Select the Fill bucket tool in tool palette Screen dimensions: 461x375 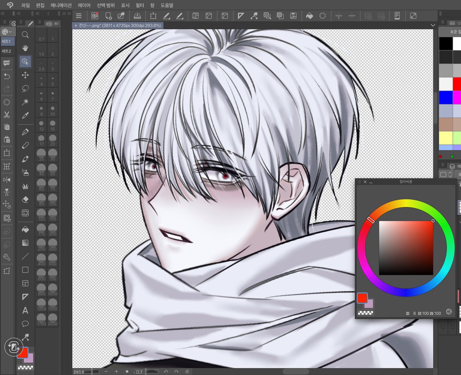[x=25, y=230]
